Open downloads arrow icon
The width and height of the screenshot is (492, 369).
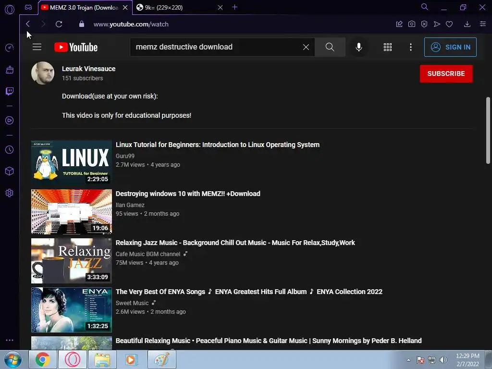coord(467,24)
